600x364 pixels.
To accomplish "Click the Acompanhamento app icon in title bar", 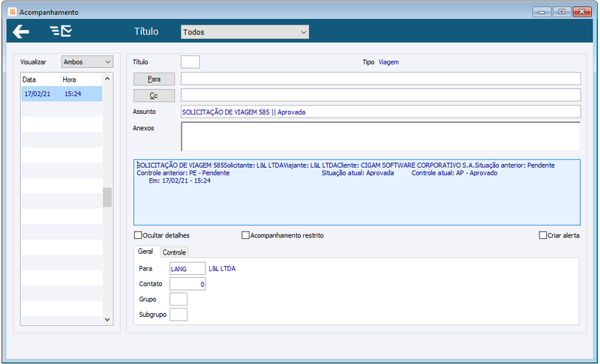I will click(12, 12).
